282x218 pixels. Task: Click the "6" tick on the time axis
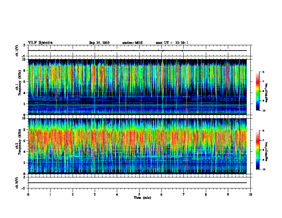[162, 194]
